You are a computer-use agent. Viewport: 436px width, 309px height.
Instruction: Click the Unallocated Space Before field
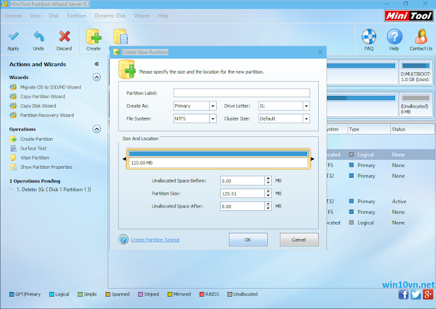243,180
